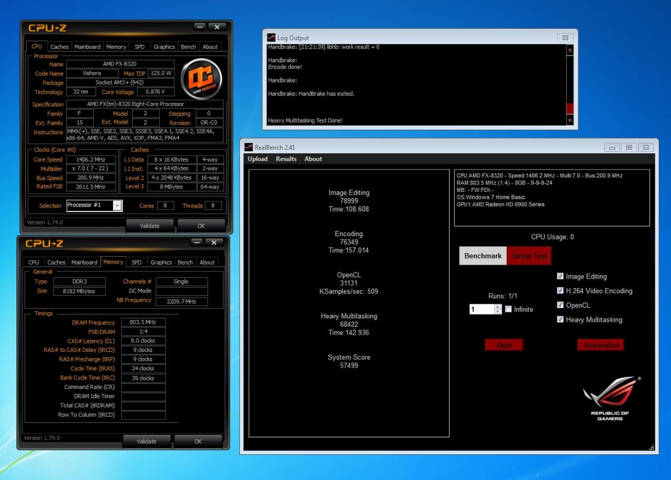The width and height of the screenshot is (671, 480).
Task: Click the Log Output scroll down arrow
Action: click(570, 120)
